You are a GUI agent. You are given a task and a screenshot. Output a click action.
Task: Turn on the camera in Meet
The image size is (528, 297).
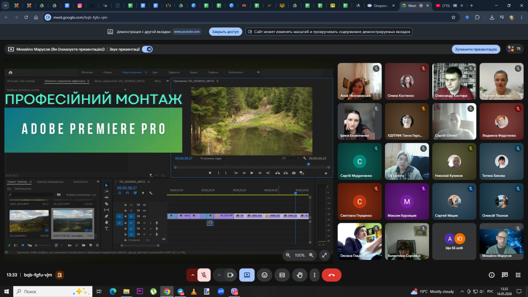tap(231, 275)
